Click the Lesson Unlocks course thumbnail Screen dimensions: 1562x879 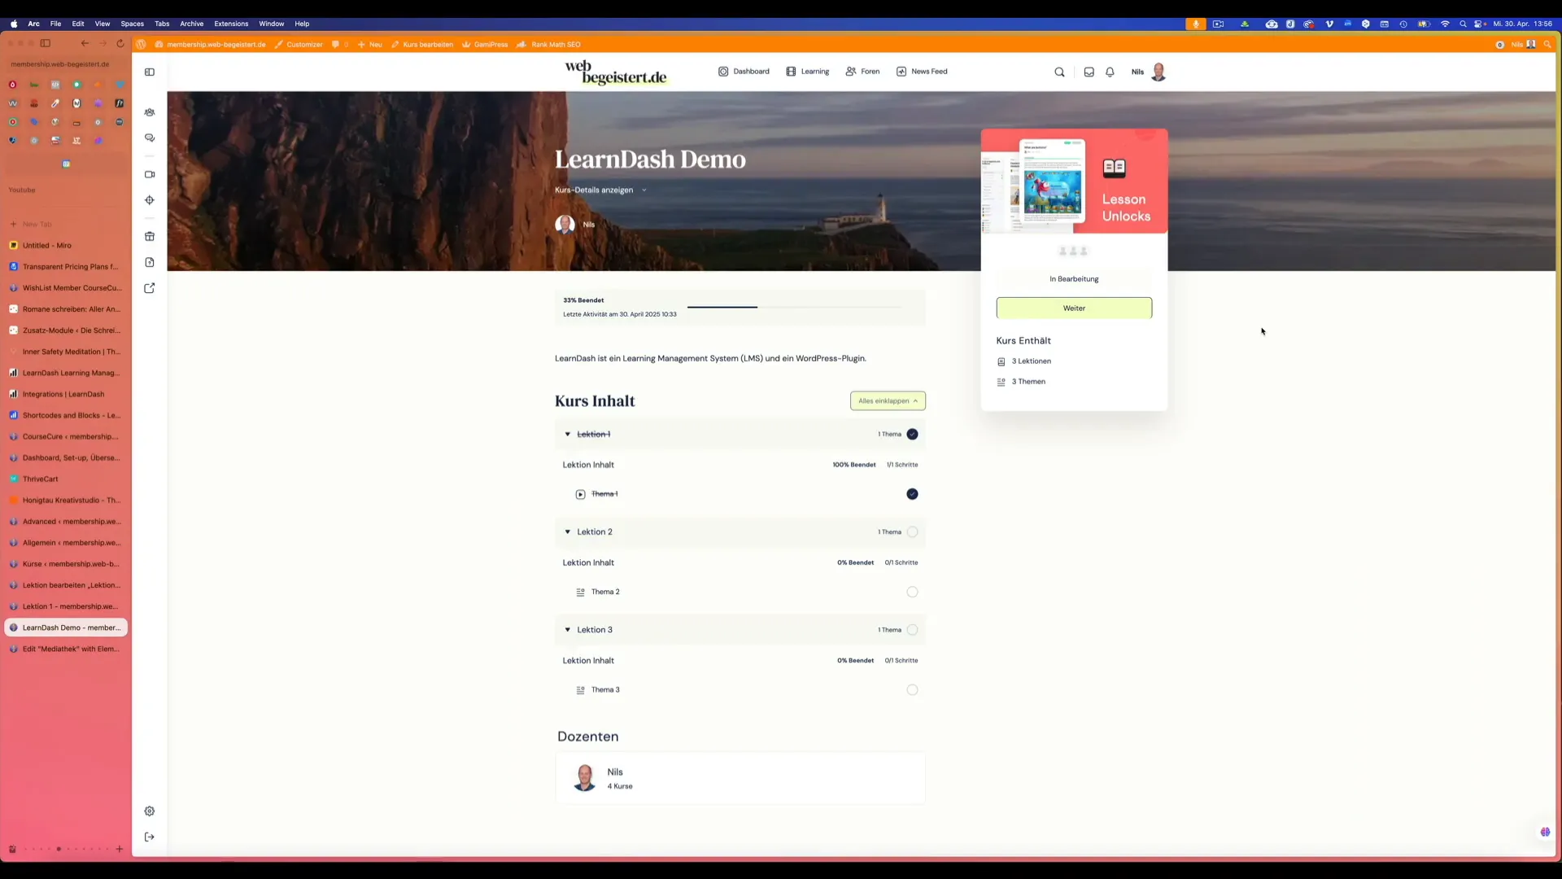click(1074, 181)
